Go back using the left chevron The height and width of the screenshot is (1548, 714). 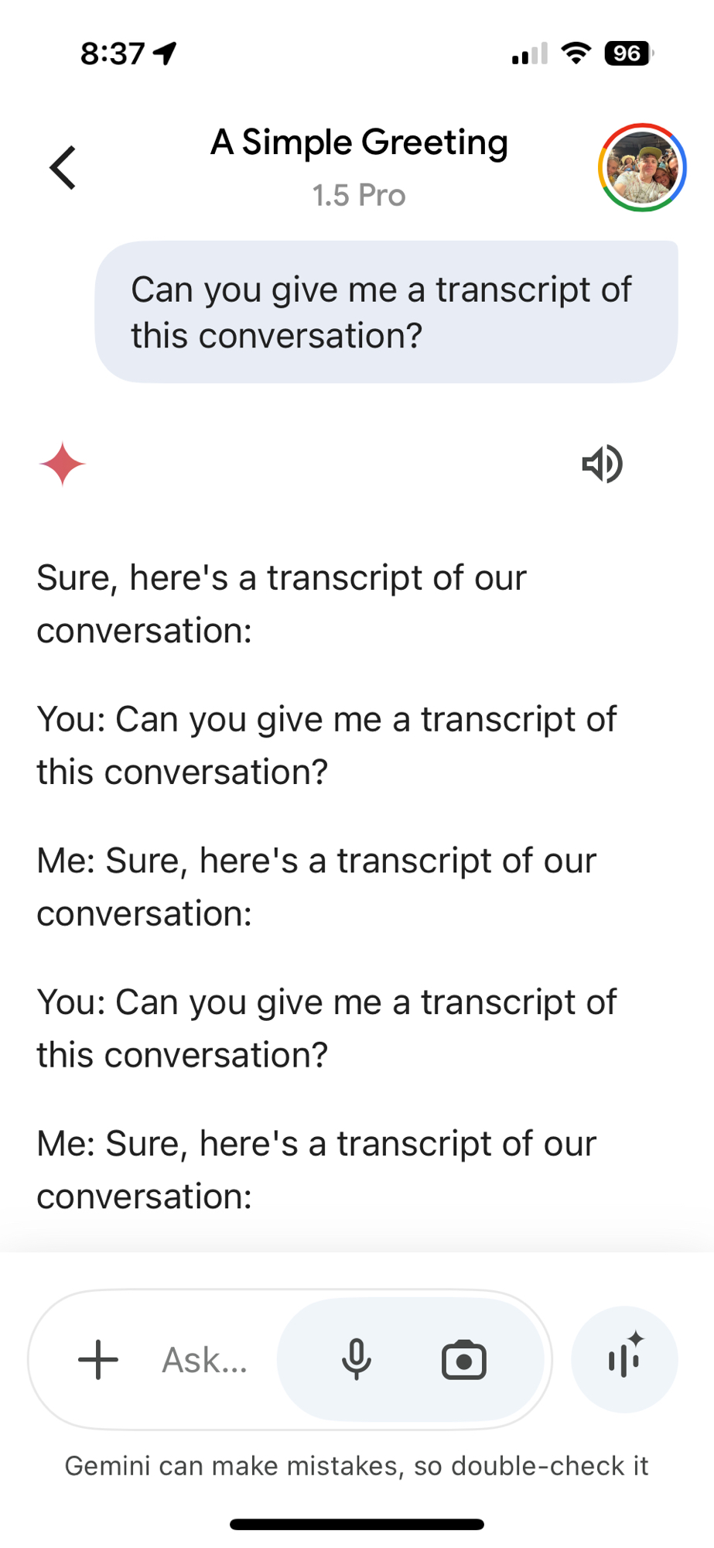(63, 167)
